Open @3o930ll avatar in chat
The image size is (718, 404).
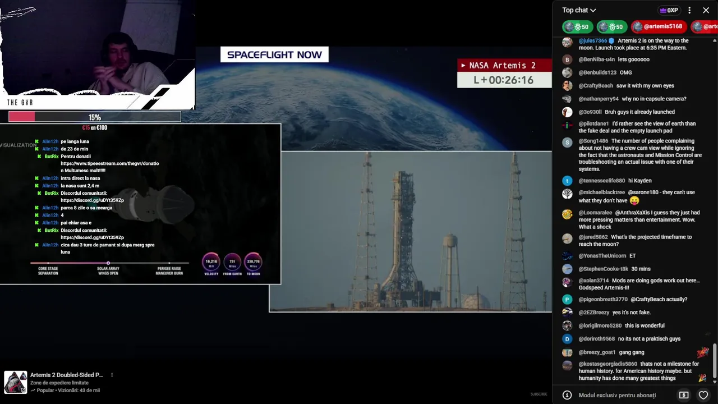[567, 112]
